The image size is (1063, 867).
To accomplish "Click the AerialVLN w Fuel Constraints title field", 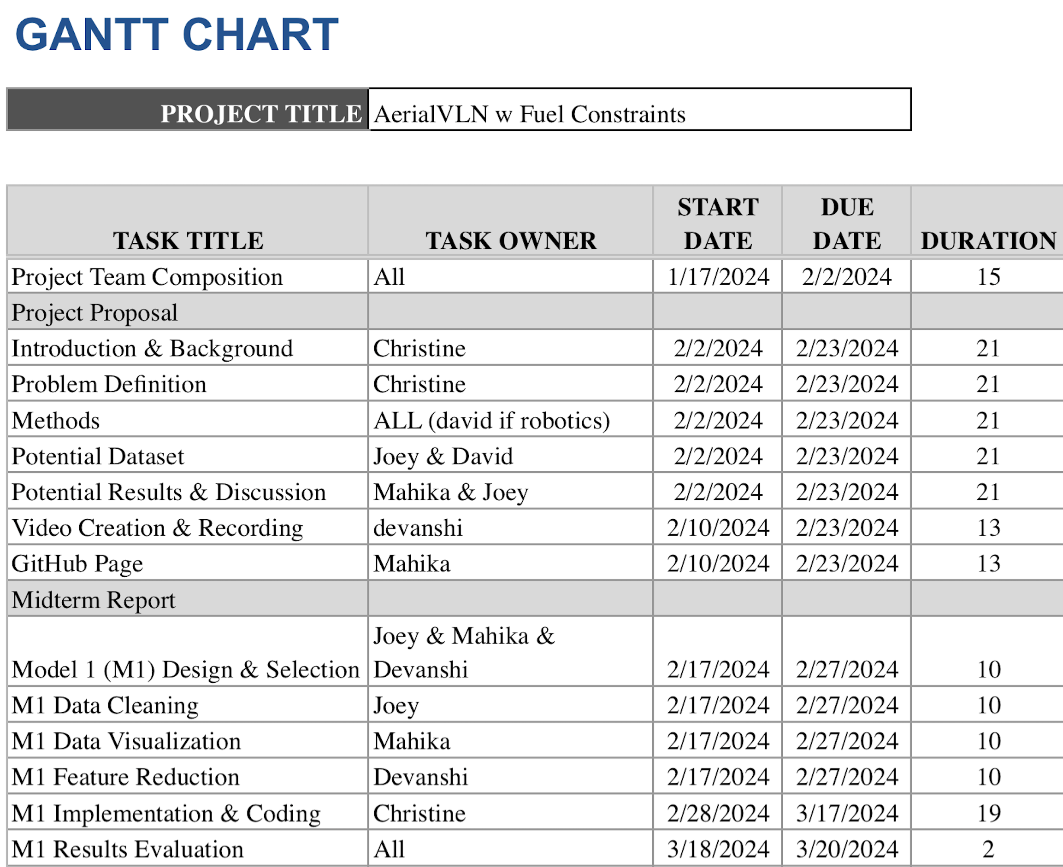I will point(640,109).
